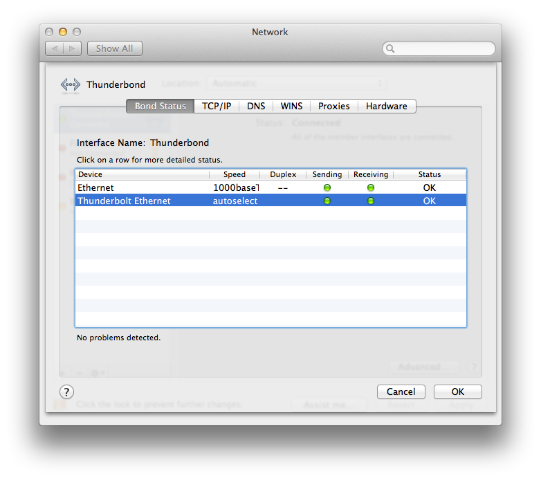Confirm with the OK button
Image resolution: width=541 pixels, height=480 pixels.
pyautogui.click(x=458, y=391)
